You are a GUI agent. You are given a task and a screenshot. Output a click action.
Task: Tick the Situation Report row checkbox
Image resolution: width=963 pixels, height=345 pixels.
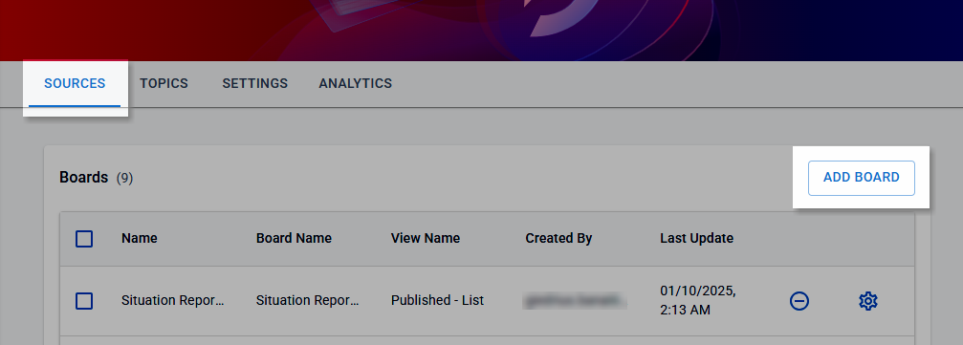tap(84, 301)
